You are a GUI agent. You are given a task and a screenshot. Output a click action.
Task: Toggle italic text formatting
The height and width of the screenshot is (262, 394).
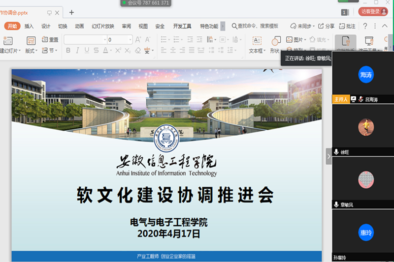[x=77, y=51]
